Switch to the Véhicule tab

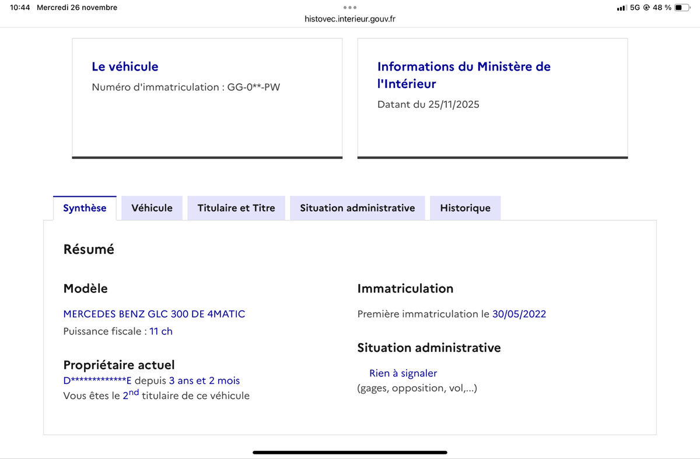(152, 208)
